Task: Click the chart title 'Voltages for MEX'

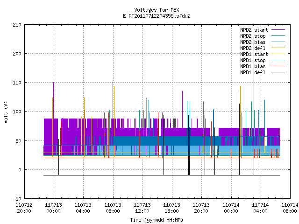Action: 157,10
